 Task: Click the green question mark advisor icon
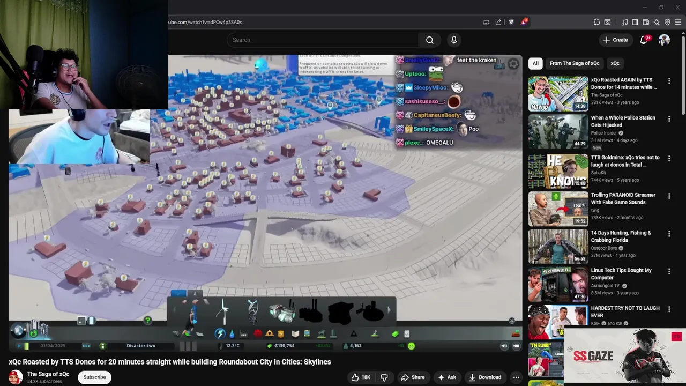[x=148, y=321]
